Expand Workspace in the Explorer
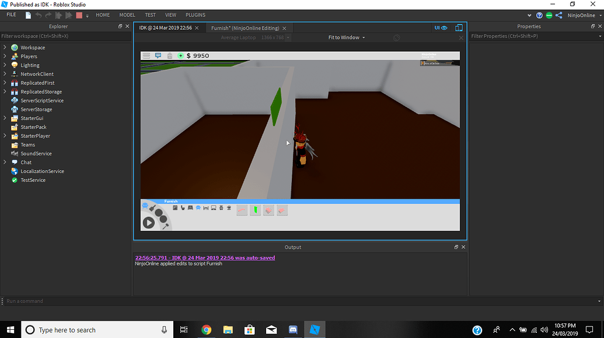604x338 pixels. pos(5,47)
